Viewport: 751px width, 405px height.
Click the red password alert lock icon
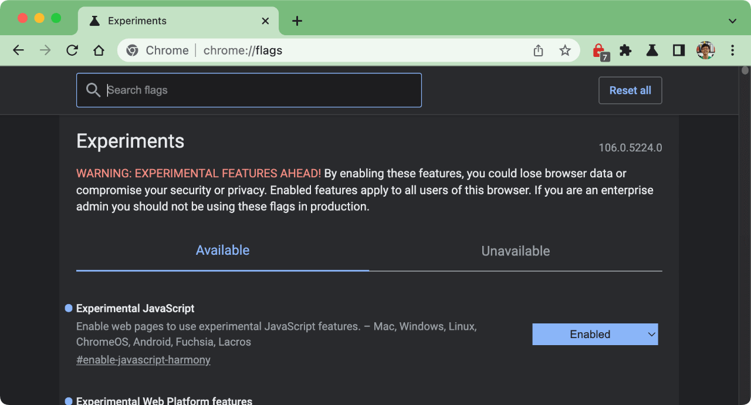(x=599, y=50)
